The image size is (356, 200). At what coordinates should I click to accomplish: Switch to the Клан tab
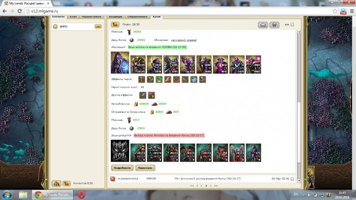coord(73,17)
